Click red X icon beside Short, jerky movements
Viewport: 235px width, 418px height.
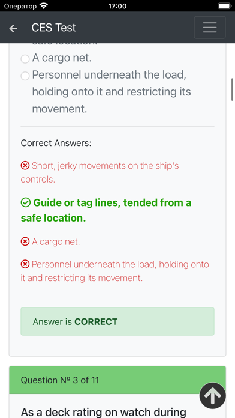click(25, 166)
